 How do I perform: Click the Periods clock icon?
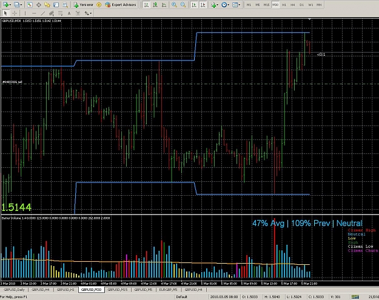point(224,5)
